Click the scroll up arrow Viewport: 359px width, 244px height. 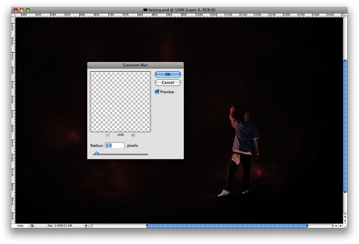tap(345, 216)
